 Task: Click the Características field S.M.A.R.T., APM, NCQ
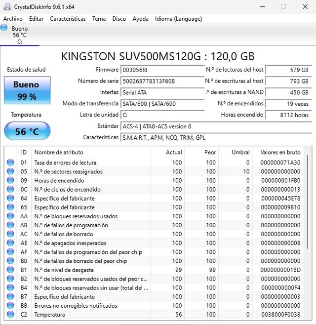(x=216, y=137)
